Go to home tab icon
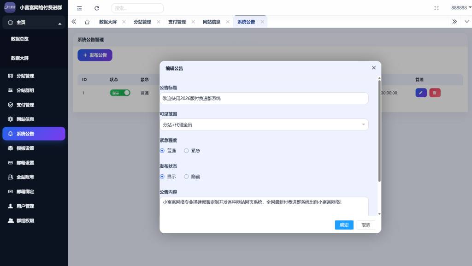Image resolution: width=472 pixels, height=266 pixels. pos(87,22)
